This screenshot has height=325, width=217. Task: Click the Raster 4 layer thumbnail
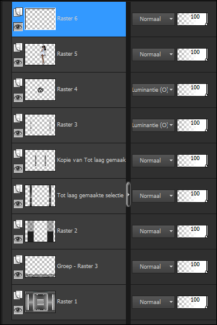[40, 89]
